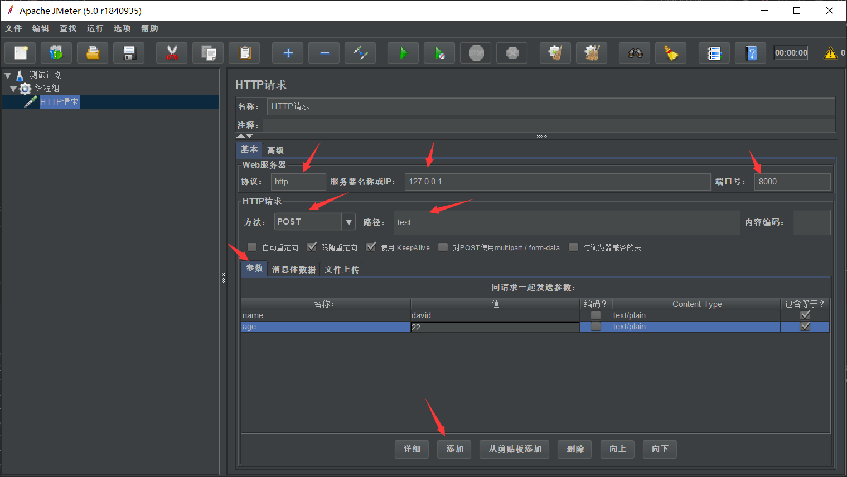Click the 添加 button

click(x=454, y=449)
